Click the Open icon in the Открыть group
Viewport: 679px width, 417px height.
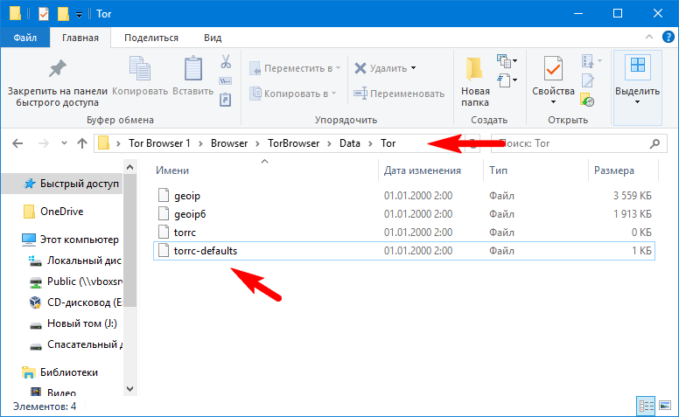(588, 61)
